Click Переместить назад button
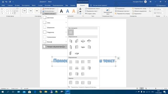 139,9
